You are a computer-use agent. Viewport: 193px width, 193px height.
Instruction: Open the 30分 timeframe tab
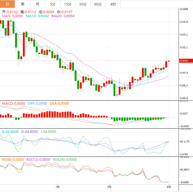click(x=83, y=4)
